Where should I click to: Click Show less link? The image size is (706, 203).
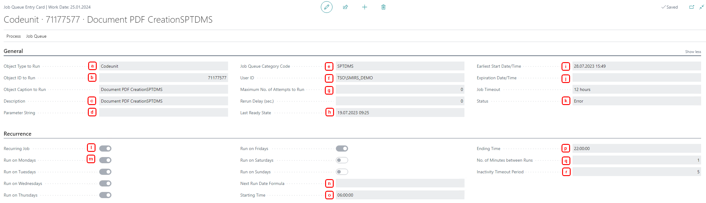tap(693, 52)
